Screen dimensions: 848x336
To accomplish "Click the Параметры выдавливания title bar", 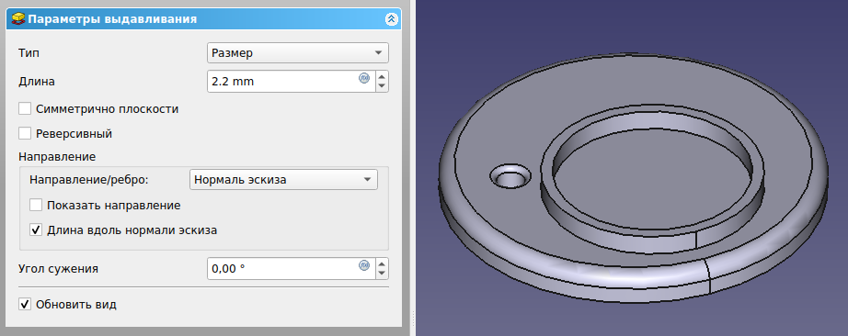I will [203, 19].
